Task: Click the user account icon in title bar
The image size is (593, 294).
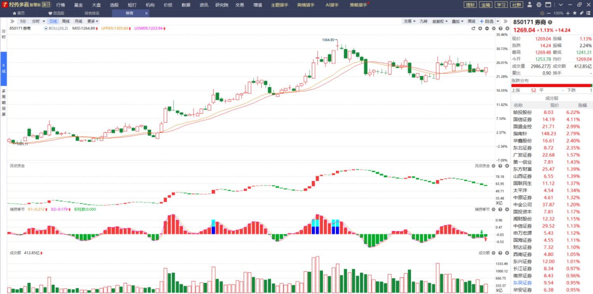Action: tap(529, 5)
